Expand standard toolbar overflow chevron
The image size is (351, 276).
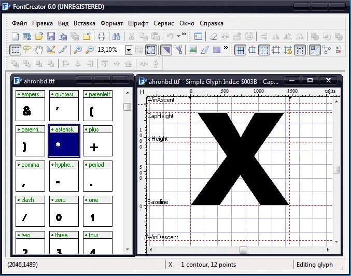click(x=184, y=34)
